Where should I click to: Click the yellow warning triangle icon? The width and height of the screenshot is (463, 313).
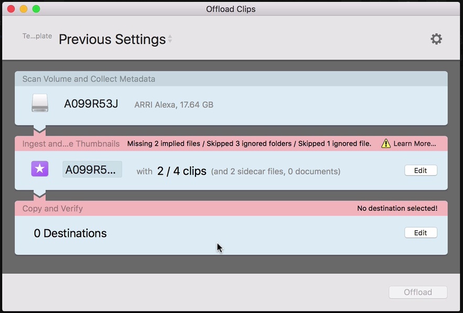click(x=386, y=144)
